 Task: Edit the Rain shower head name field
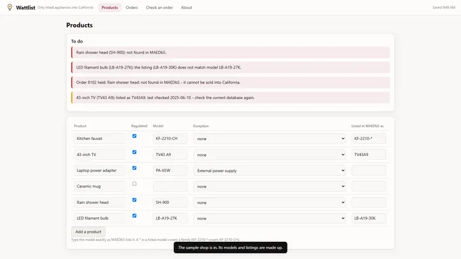coord(100,202)
